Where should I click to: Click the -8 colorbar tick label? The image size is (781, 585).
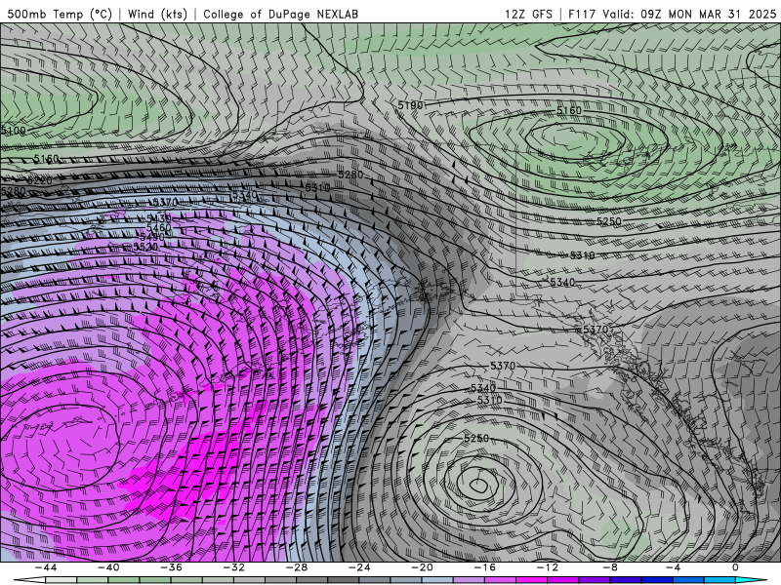tap(610, 567)
